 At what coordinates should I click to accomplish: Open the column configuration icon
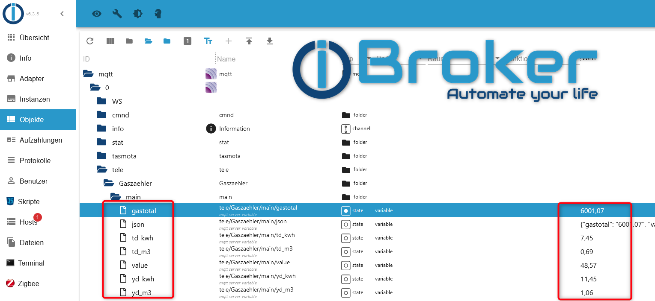tap(110, 41)
